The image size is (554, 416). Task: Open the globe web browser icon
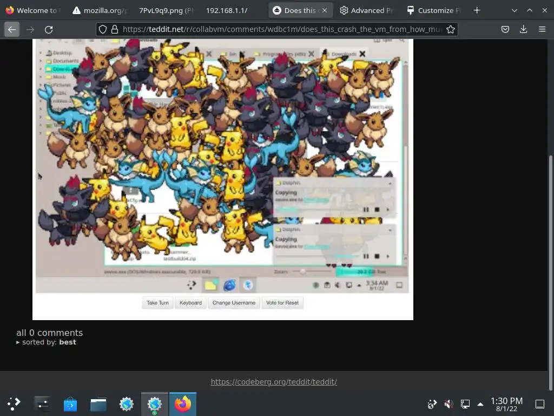click(x=127, y=404)
